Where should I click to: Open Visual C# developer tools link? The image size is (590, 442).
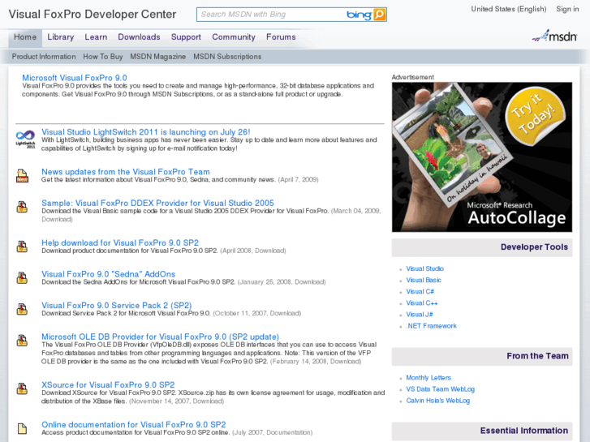coord(420,291)
